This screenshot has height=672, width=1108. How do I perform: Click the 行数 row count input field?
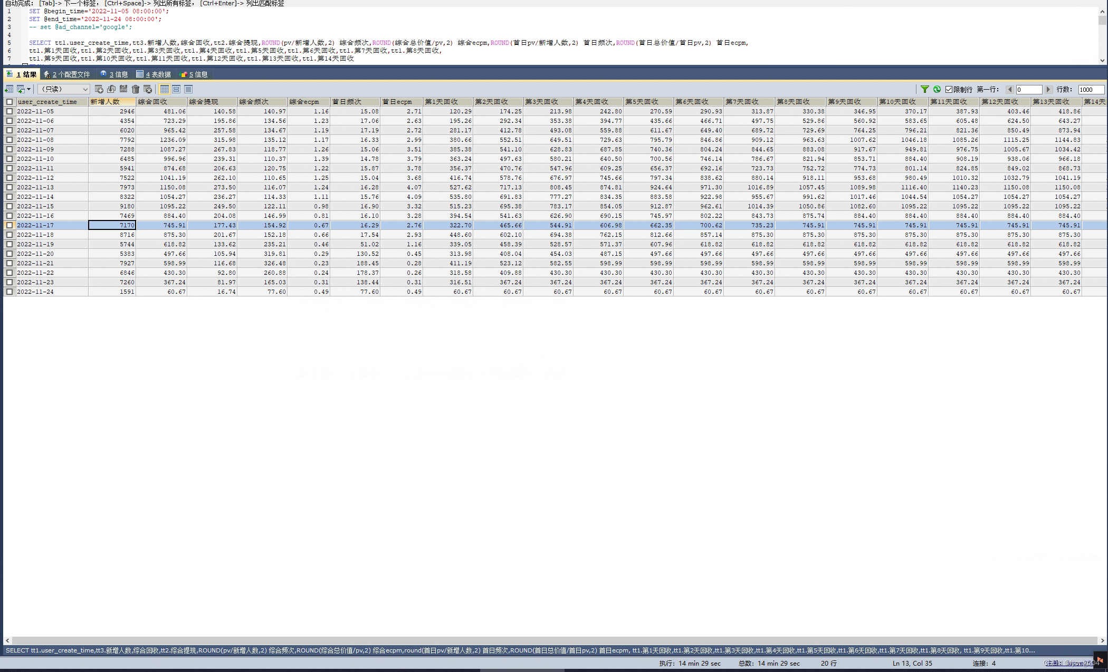coord(1091,89)
